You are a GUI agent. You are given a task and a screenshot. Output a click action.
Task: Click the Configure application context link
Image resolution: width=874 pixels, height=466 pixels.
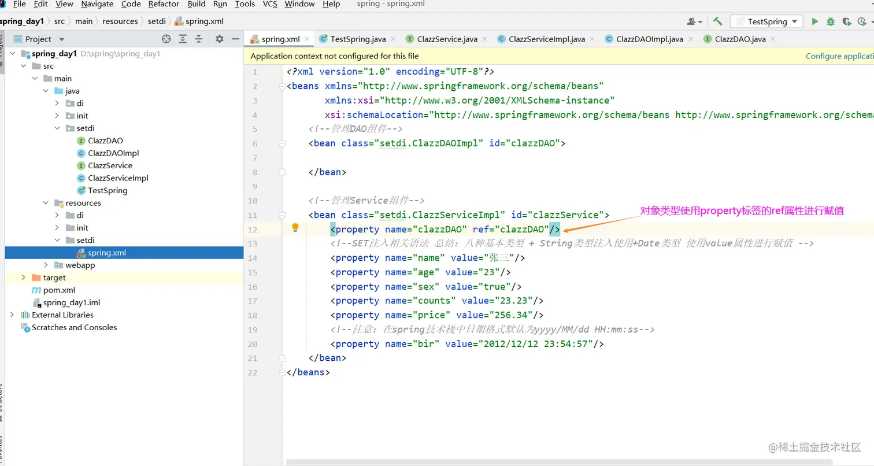(839, 56)
